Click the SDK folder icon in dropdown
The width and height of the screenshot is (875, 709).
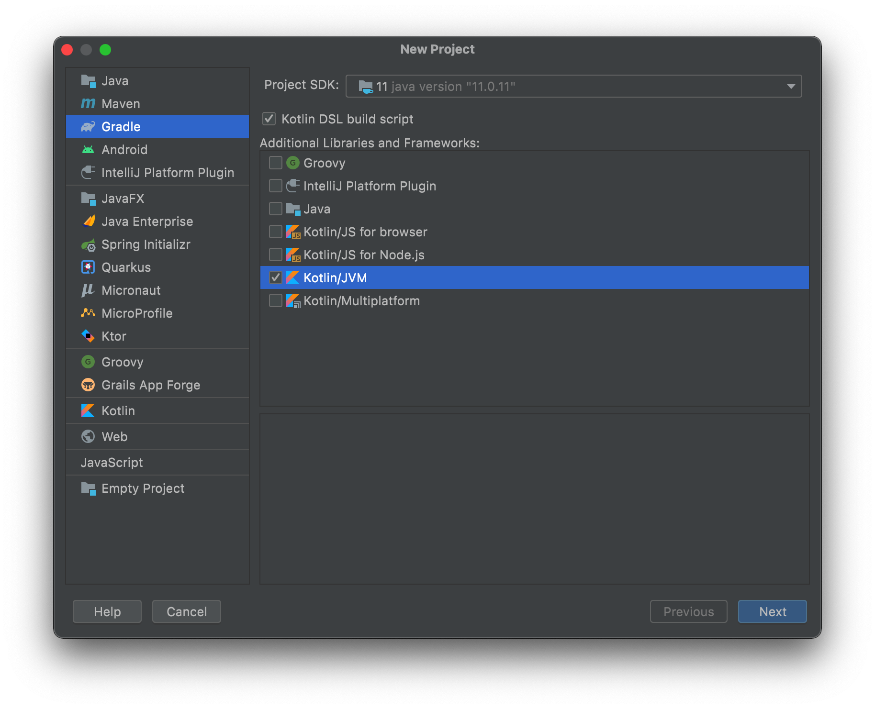pyautogui.click(x=366, y=87)
